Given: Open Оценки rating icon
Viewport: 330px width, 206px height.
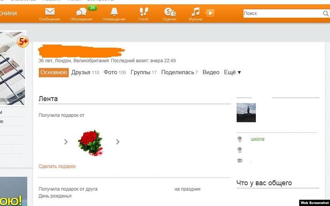Looking at the screenshot, I should click(170, 12).
